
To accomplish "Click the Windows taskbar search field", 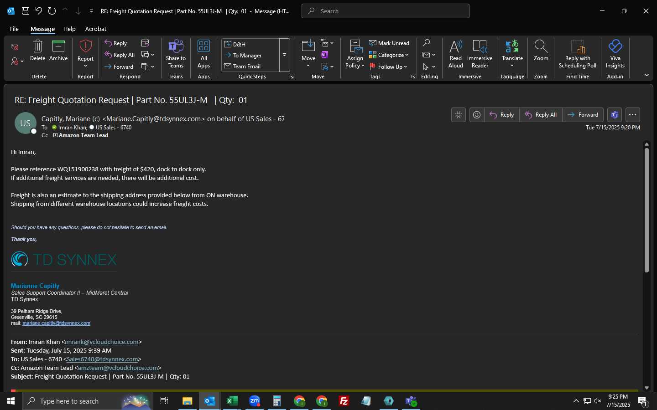I will pos(88,401).
